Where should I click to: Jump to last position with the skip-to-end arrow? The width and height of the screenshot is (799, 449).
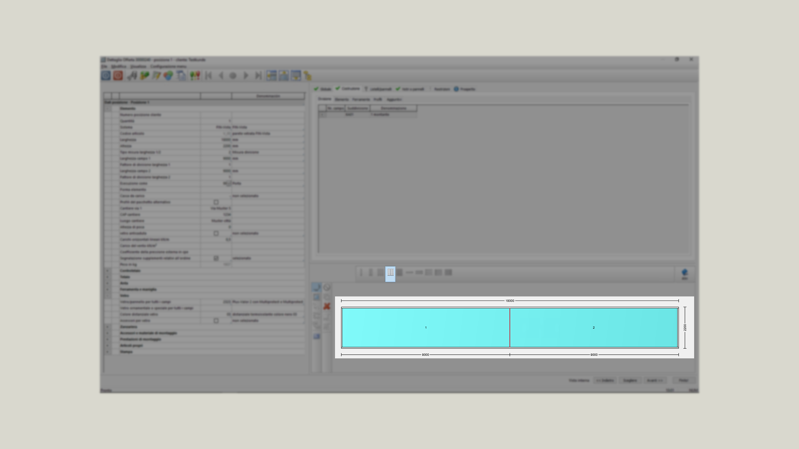(258, 76)
